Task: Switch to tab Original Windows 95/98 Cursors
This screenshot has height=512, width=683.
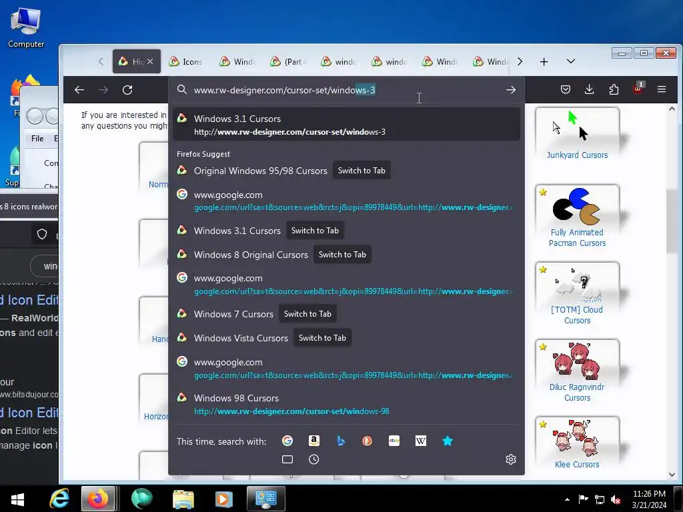Action: click(x=362, y=170)
